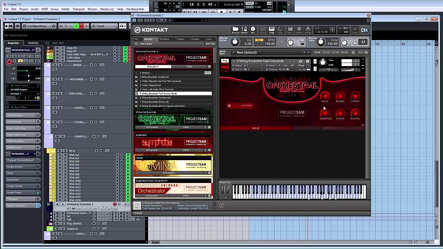Toggle global Read automation R button
This screenshot has width=443, height=249.
(x=76, y=26)
